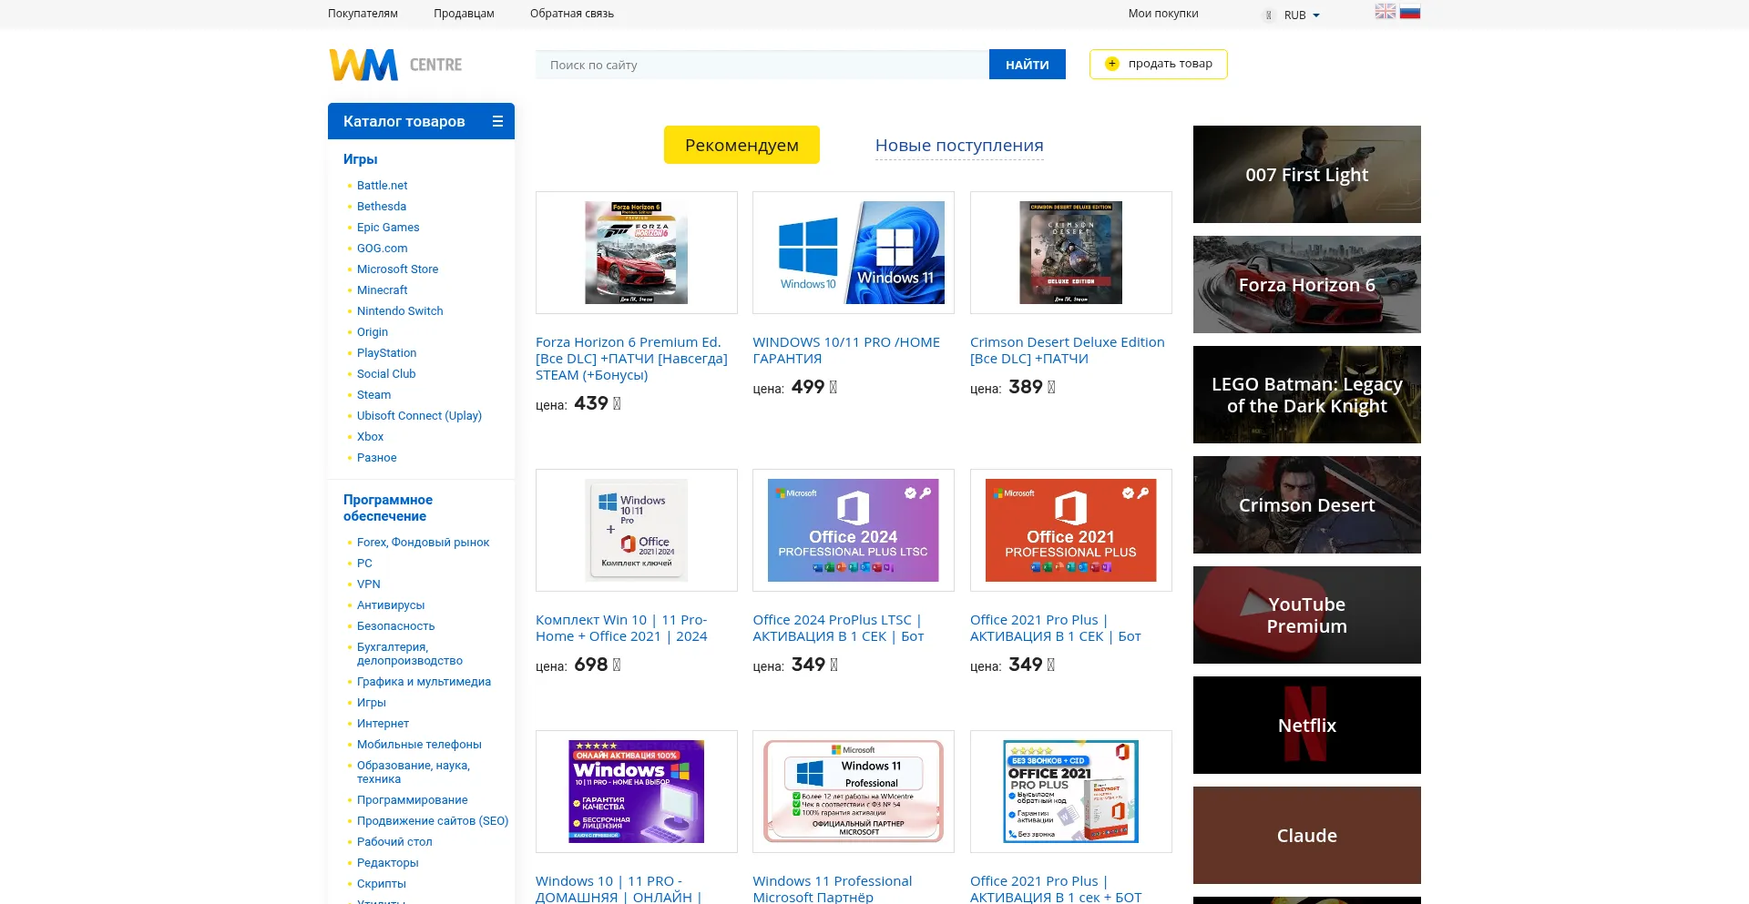The image size is (1749, 904).
Task: Open the Social Club category
Action: 386,374
